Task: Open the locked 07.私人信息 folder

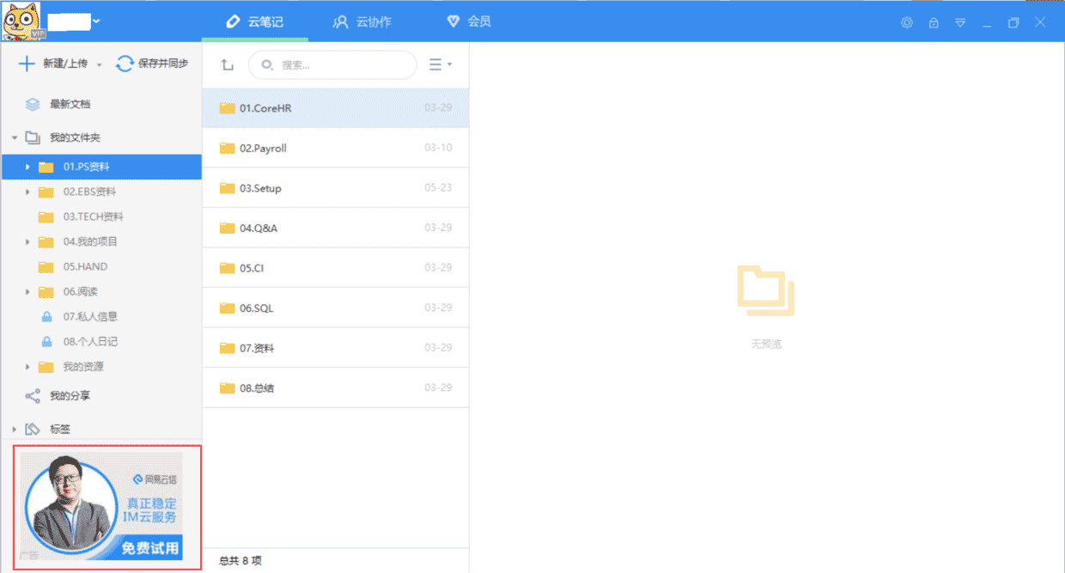Action: [89, 316]
